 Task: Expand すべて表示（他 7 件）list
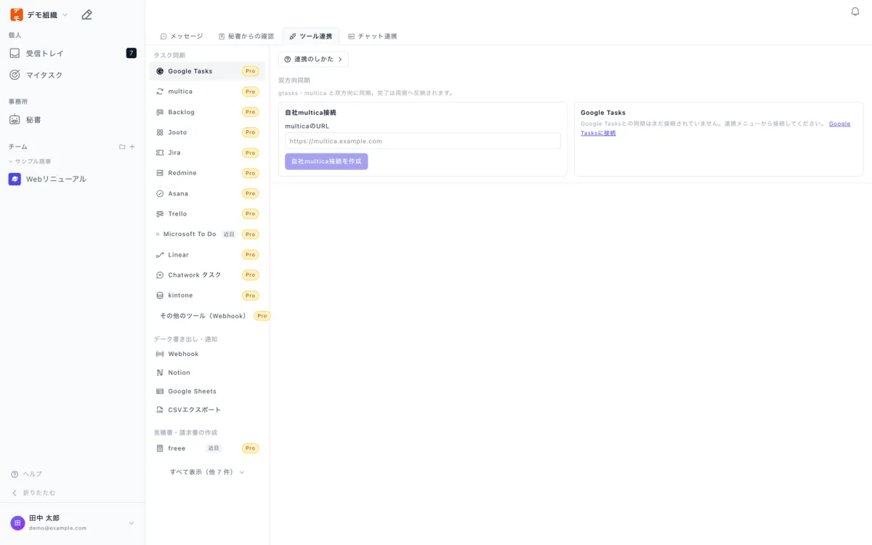pyautogui.click(x=207, y=472)
